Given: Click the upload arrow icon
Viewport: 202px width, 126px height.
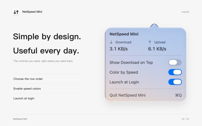Looking at the screenshot, I should (150, 42).
